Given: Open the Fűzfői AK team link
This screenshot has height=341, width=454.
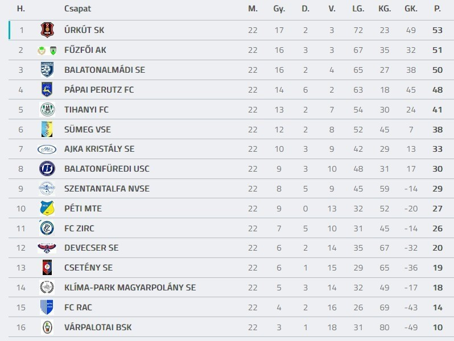Looking at the screenshot, I should click(x=85, y=50).
